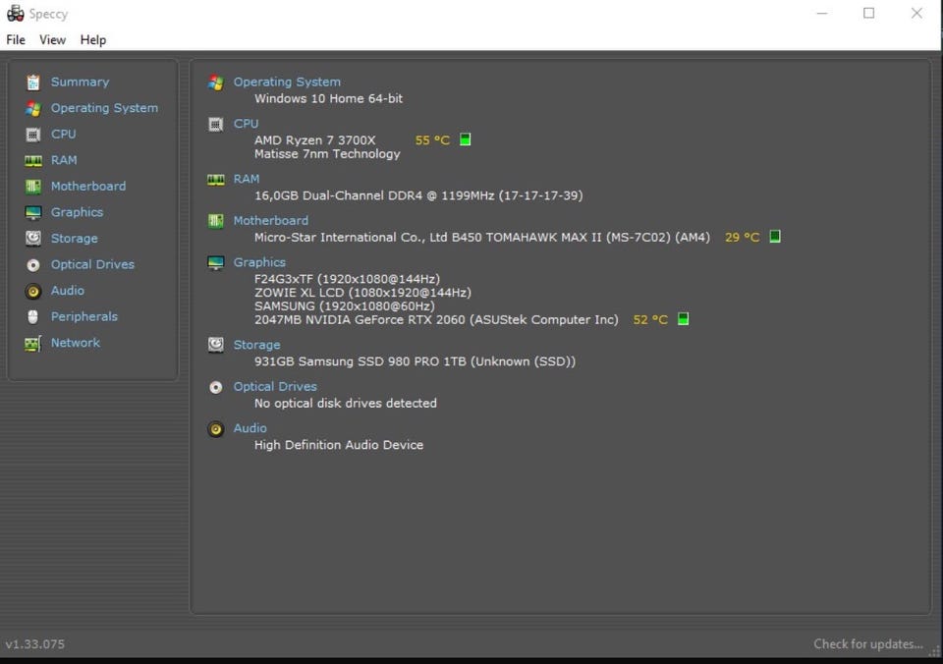Click the Motherboard icon in summary panel

point(216,221)
